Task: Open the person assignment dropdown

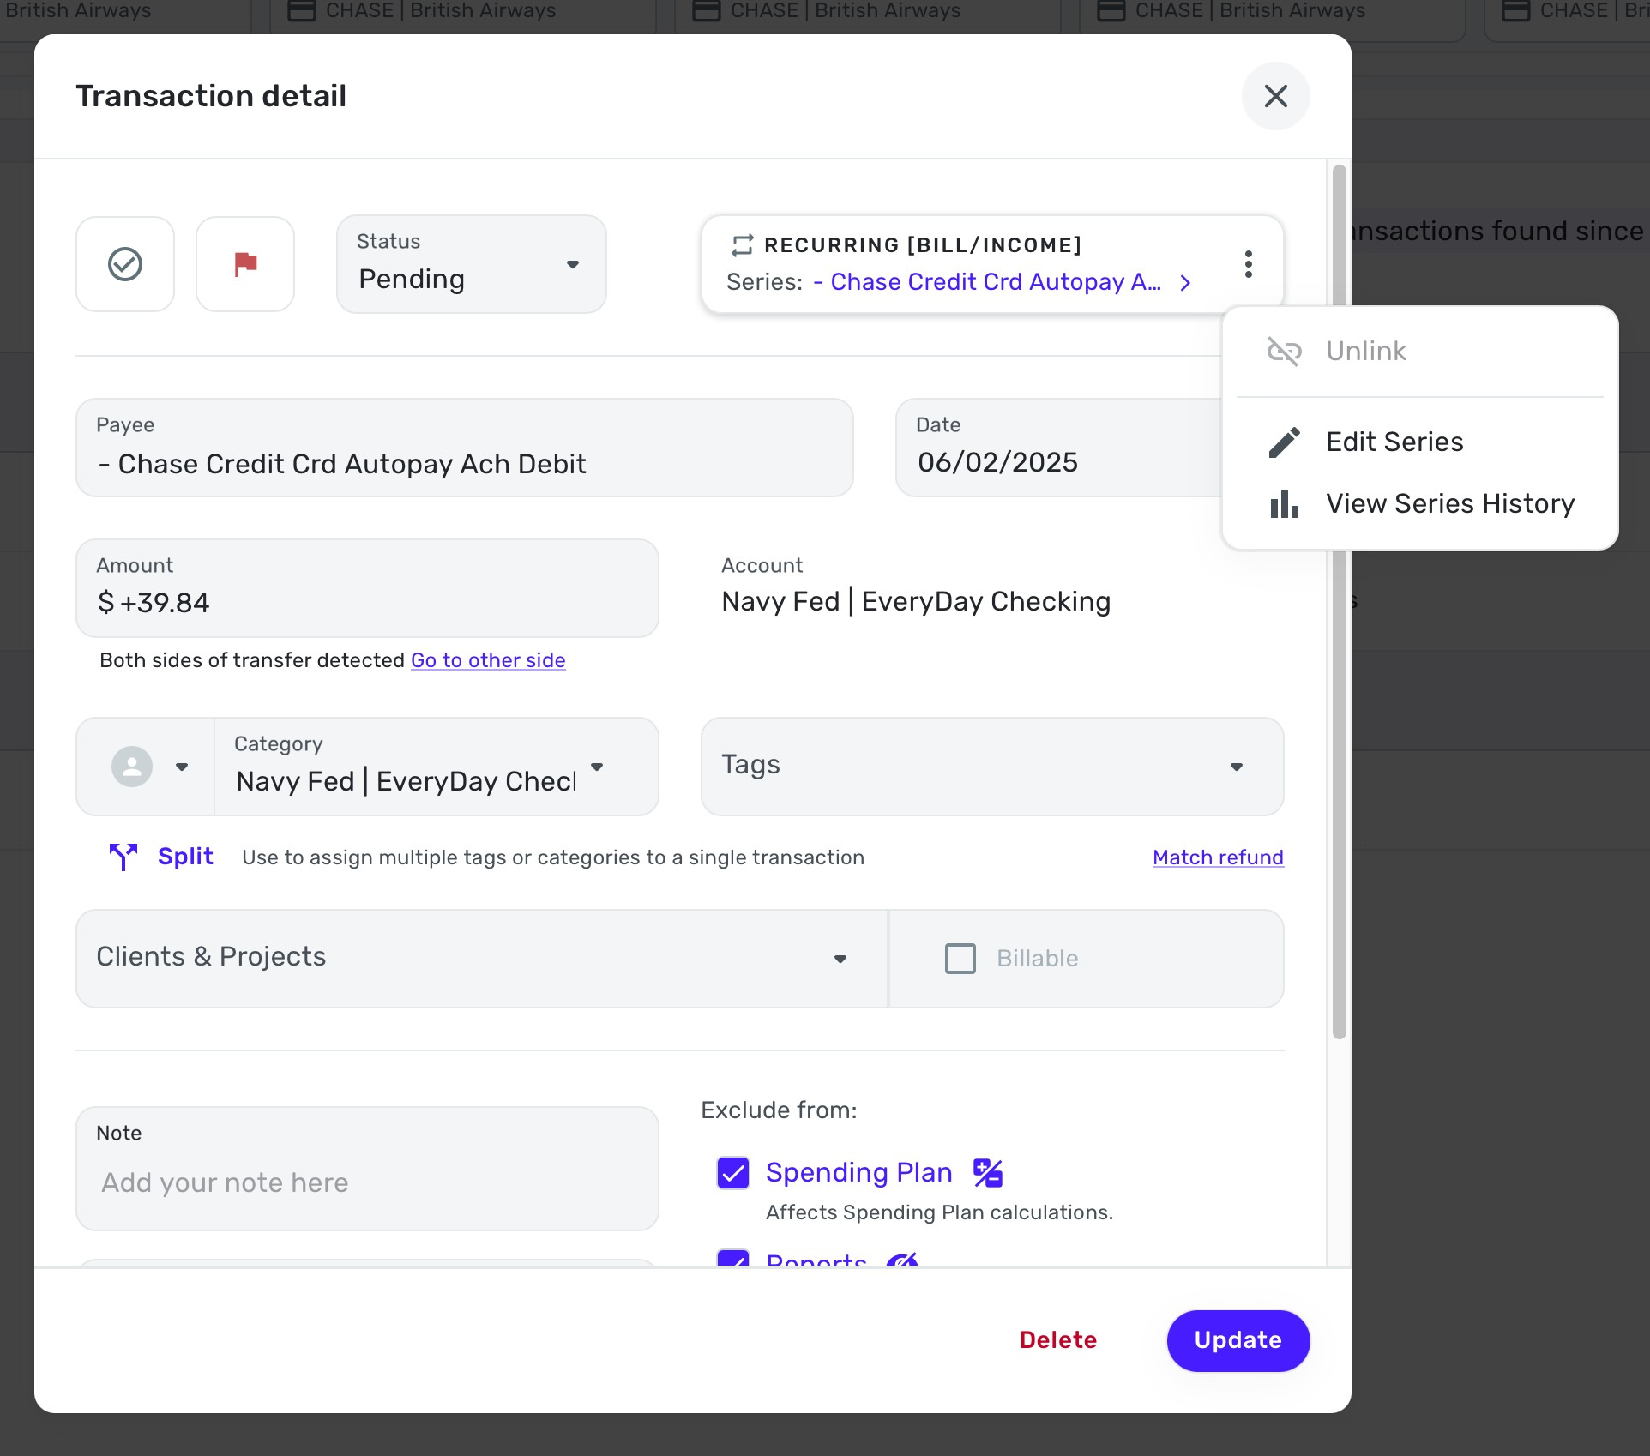Action: point(146,767)
